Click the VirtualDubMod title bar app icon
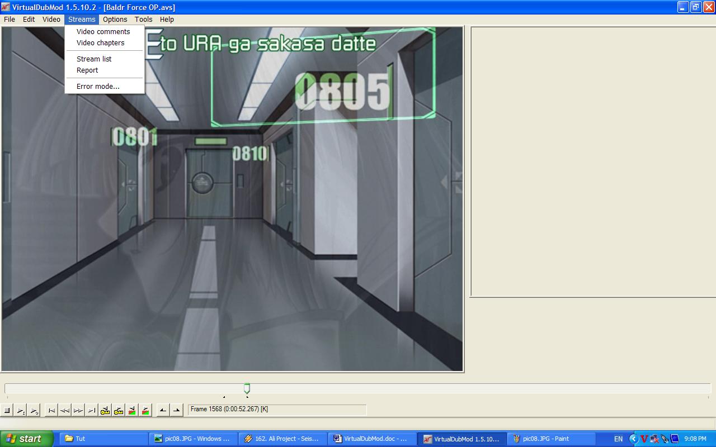 (6, 7)
